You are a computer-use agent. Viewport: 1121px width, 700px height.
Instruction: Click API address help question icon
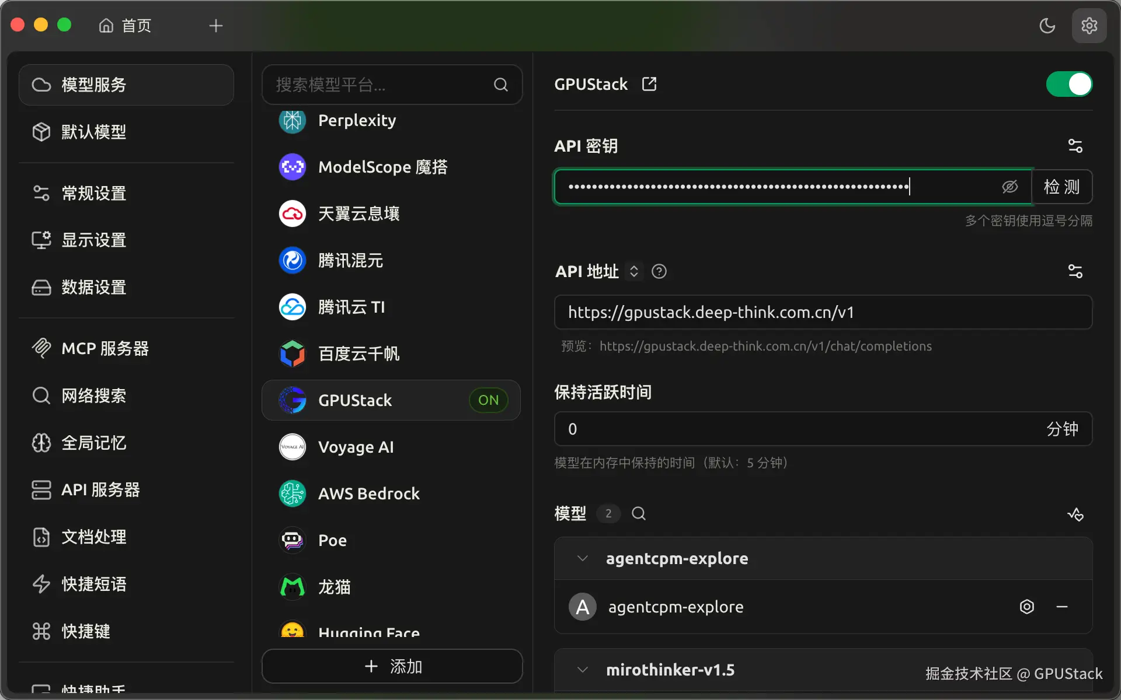tap(659, 271)
